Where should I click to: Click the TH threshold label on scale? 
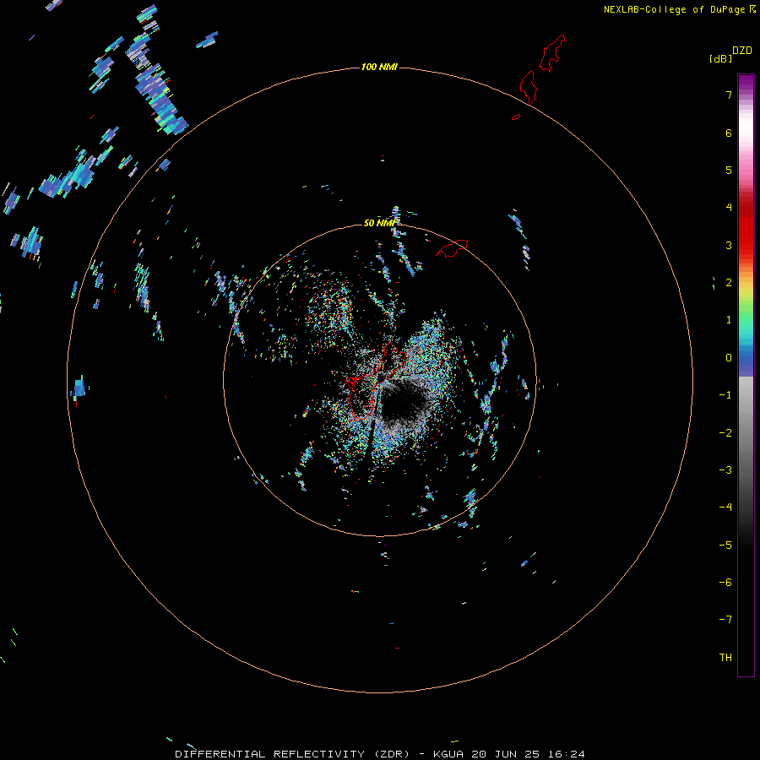pyautogui.click(x=725, y=658)
